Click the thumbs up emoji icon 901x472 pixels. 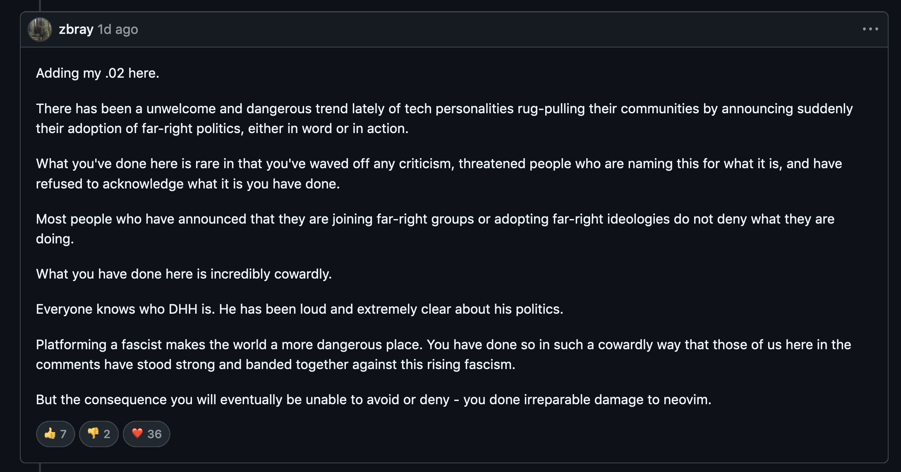[x=50, y=433]
